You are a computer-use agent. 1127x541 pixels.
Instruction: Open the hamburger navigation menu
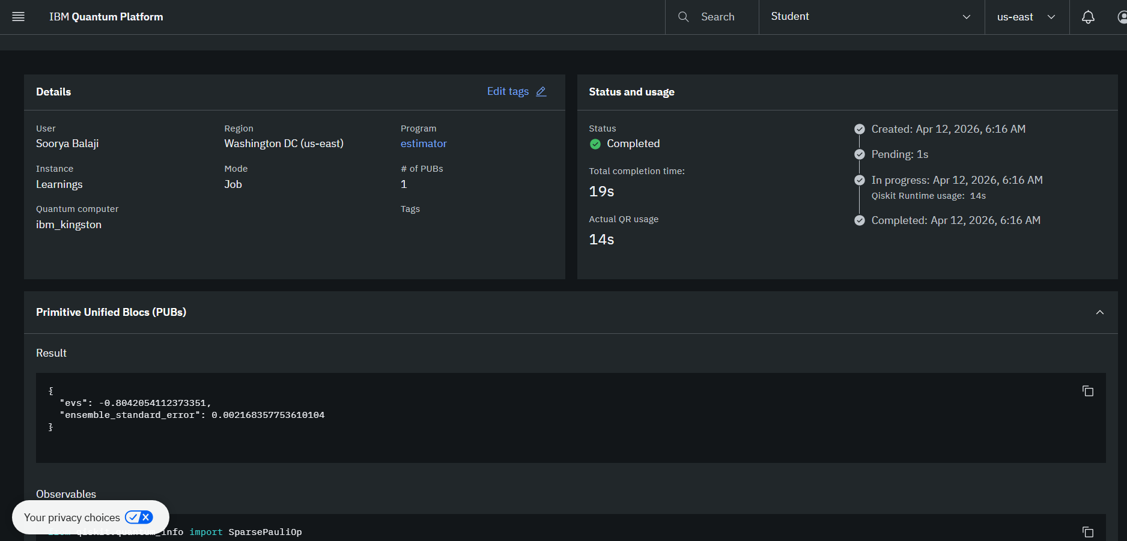point(19,17)
